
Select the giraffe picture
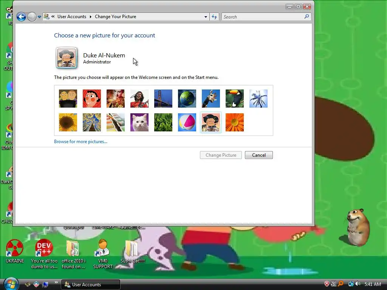pyautogui.click(x=211, y=99)
